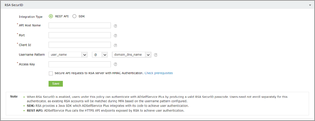Click the Client Id help icon
This screenshot has width=315, height=121.
116,46
